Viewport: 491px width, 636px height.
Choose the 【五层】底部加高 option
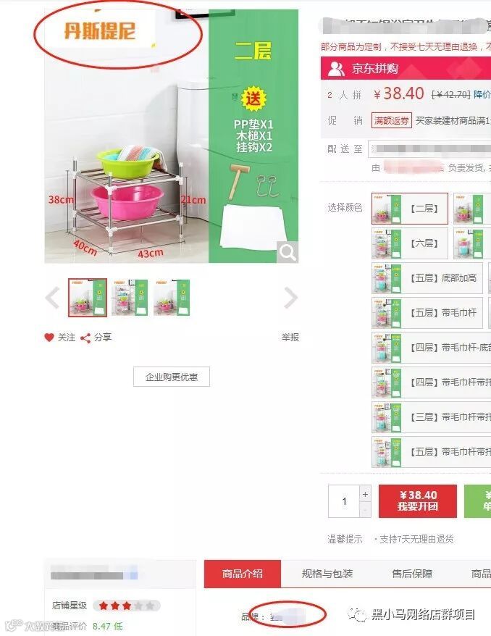[427, 278]
